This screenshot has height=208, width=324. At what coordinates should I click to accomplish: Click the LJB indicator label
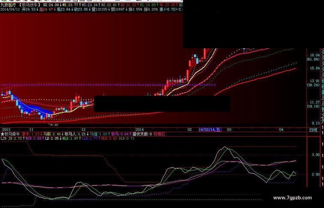click(x=3, y=139)
